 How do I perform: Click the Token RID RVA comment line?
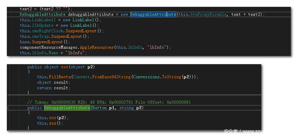(109, 102)
